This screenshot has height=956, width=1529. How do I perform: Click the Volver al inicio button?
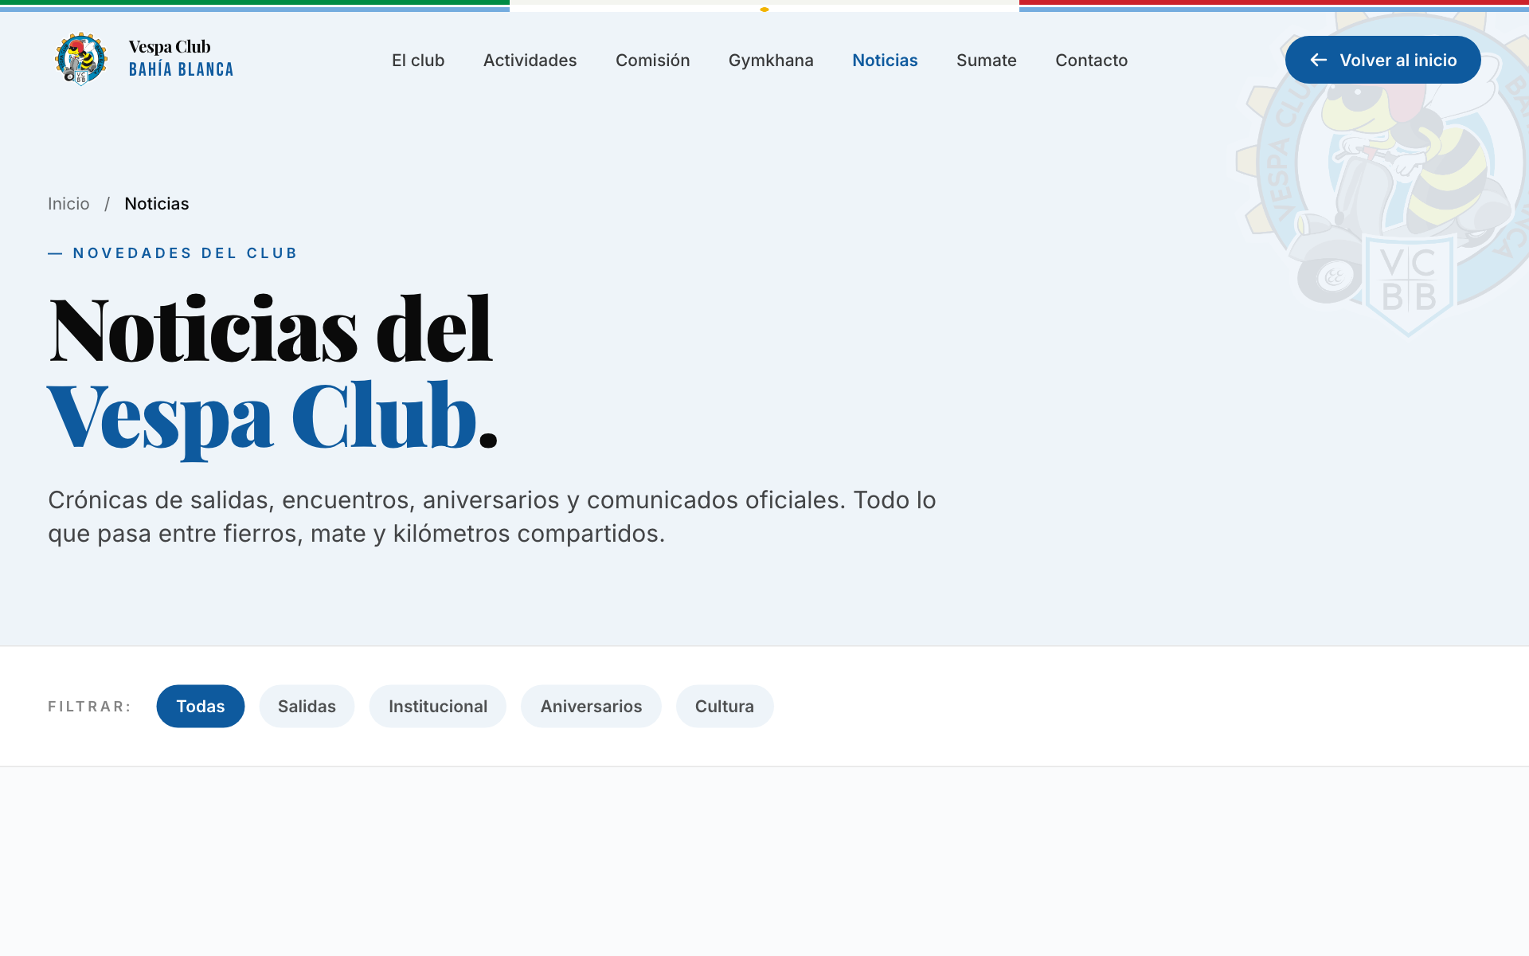click(x=1383, y=60)
